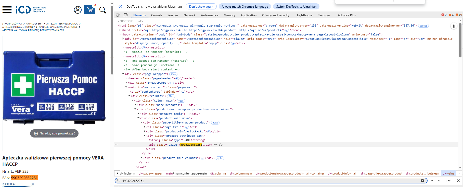Activate the DevTools inspect element picker

(x=118, y=15)
